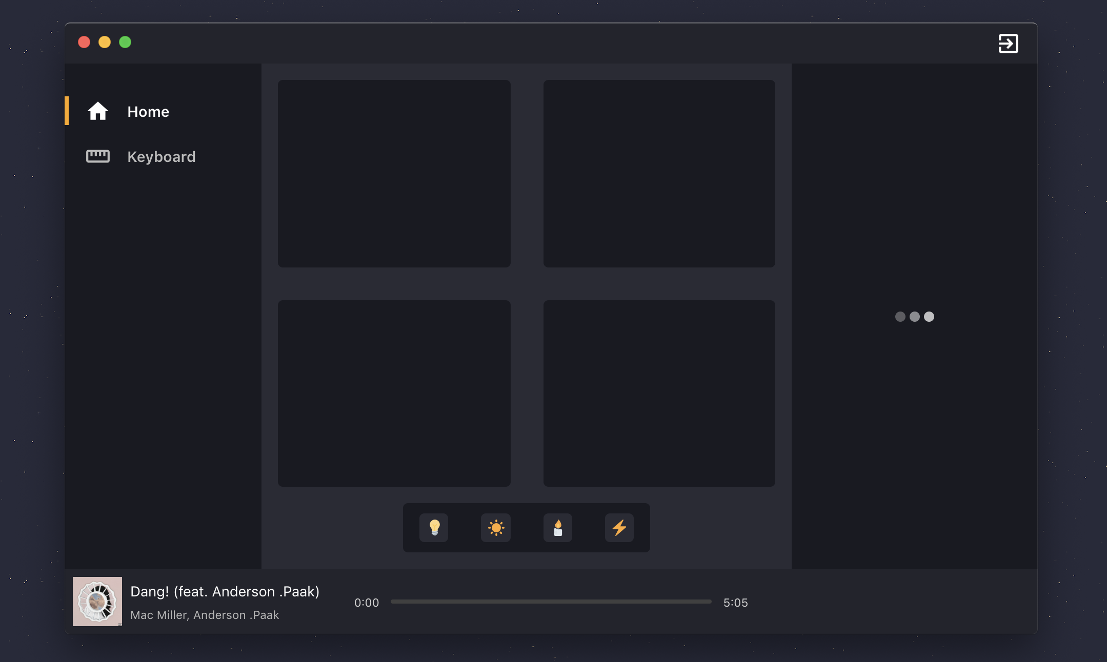This screenshot has height=662, width=1107.
Task: Click the song title Dang! (feat. Anderson .Paak)
Action: 225,591
